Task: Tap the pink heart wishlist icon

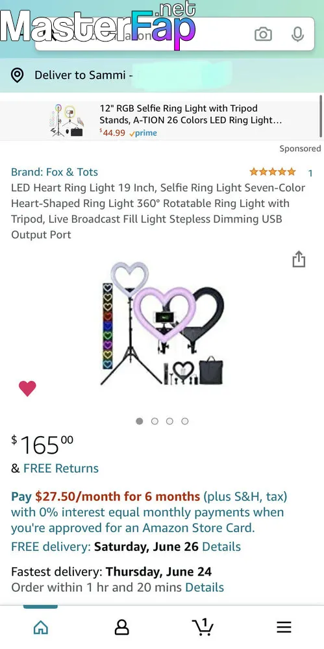Action: pos(27,388)
